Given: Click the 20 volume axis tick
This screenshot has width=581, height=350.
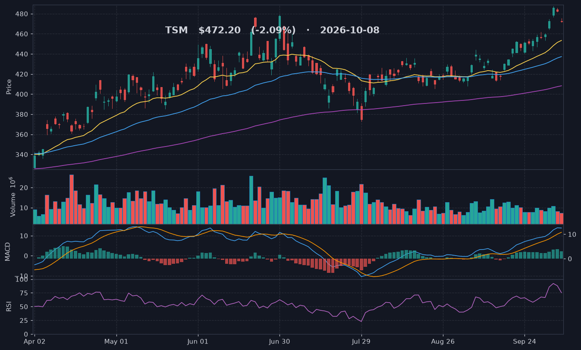Looking at the screenshot, I should coord(24,188).
